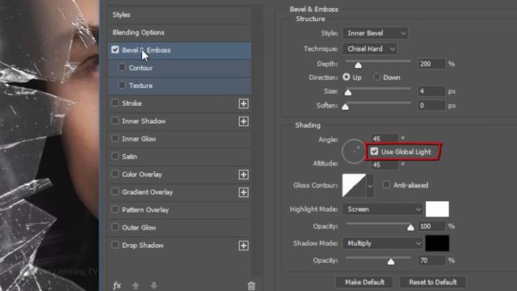Click the Soften slider handle
517x291 pixels.
click(x=345, y=107)
